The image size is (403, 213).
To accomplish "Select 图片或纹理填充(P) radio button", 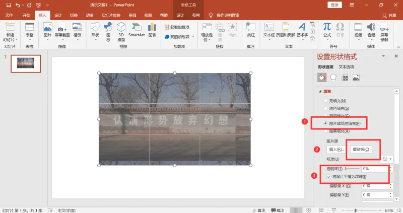I will click(325, 123).
